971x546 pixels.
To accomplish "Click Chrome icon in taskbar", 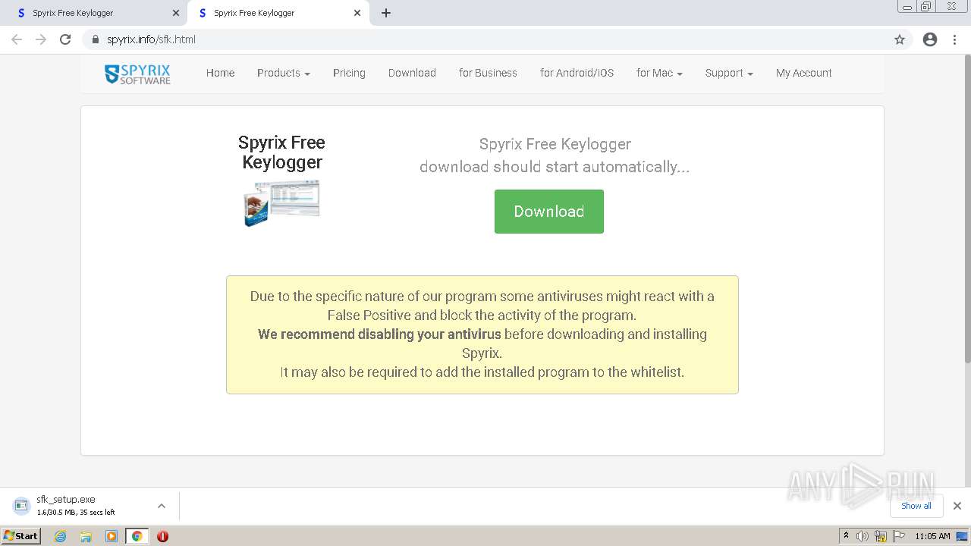I will click(137, 536).
